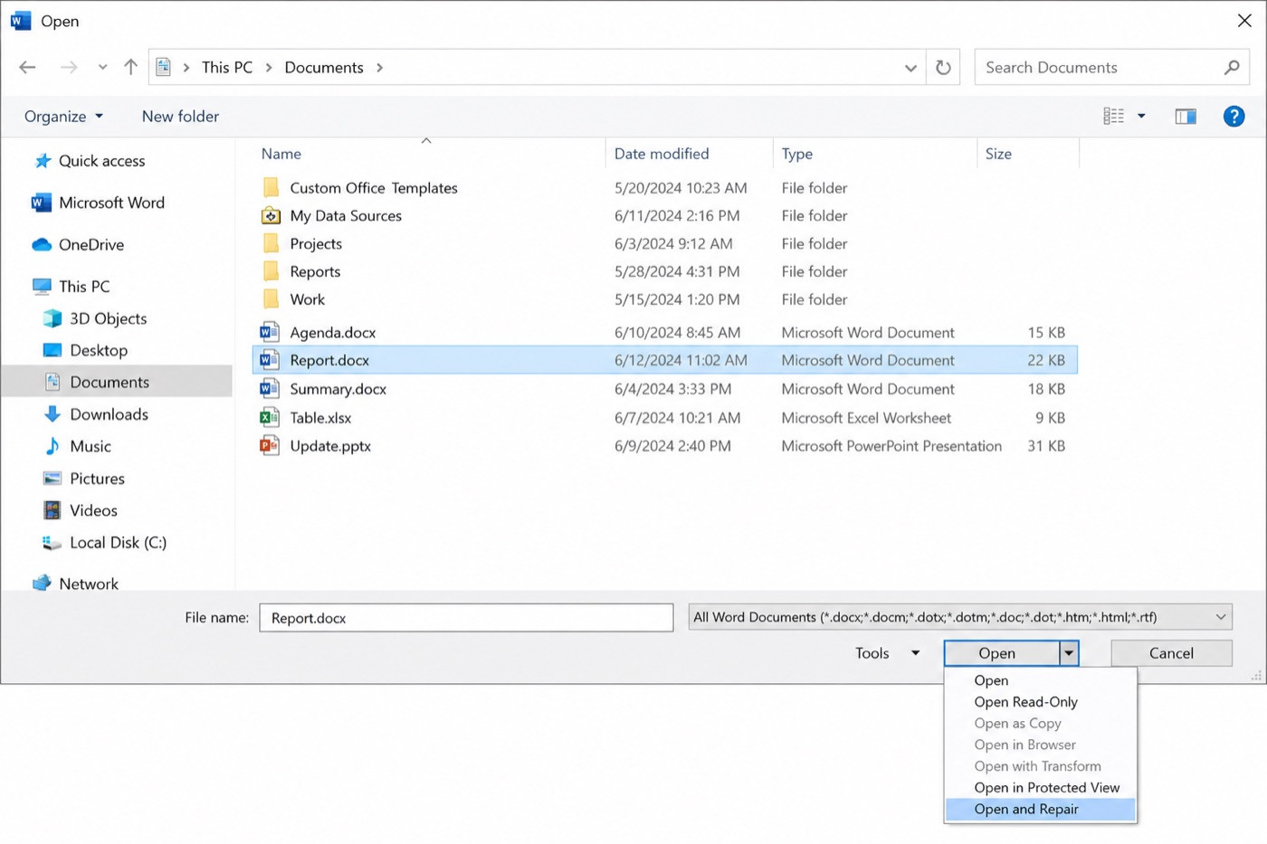Open Desktop in the sidebar
The height and width of the screenshot is (844, 1267).
pos(85,350)
